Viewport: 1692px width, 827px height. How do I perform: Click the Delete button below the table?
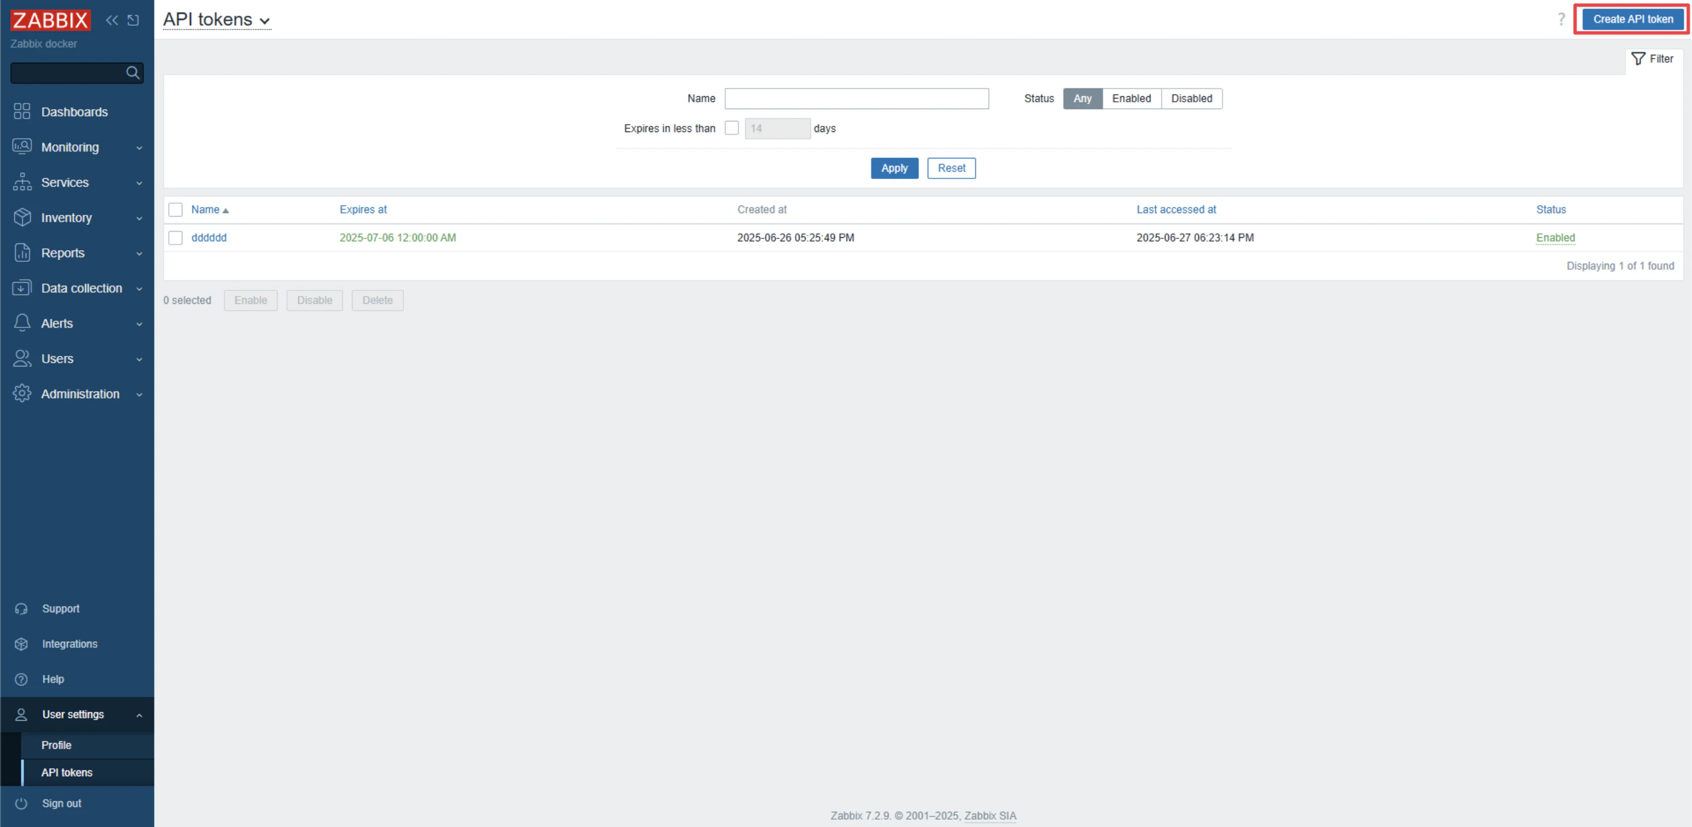coord(377,300)
